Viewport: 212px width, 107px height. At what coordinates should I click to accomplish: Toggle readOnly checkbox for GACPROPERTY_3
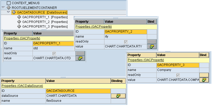click(x=178, y=75)
